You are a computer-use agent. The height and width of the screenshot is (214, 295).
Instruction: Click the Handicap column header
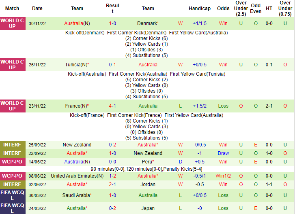coord(200,8)
